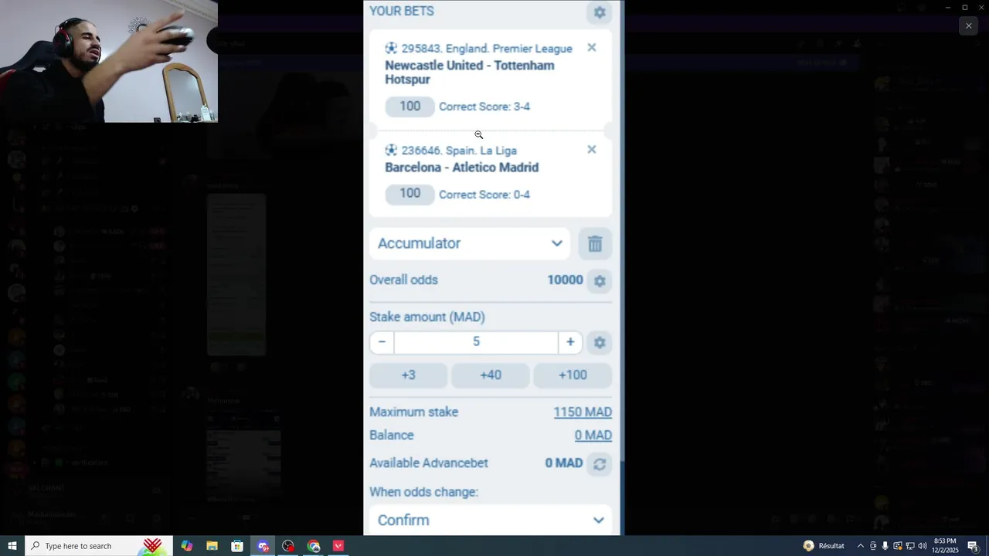The image size is (989, 556).
Task: Open the Your Bets settings gear
Action: point(600,12)
